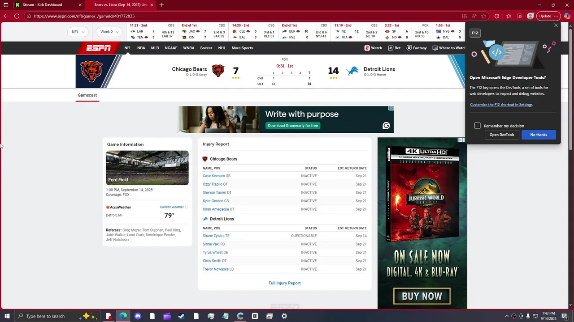Click Download Grammarly for free button
Screen dimensions: 574x322
(x=293, y=126)
